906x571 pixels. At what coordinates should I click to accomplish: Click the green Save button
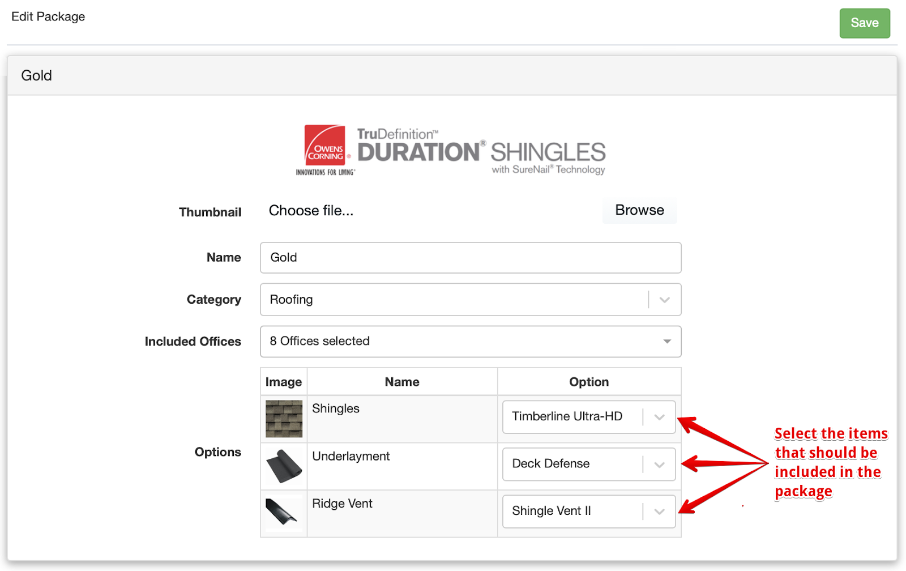(864, 23)
